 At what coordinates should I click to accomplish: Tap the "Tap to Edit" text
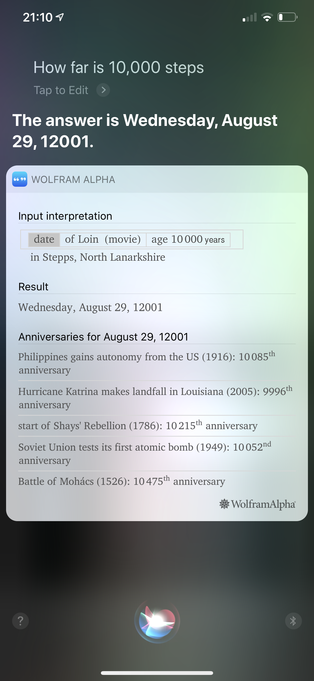click(x=61, y=90)
